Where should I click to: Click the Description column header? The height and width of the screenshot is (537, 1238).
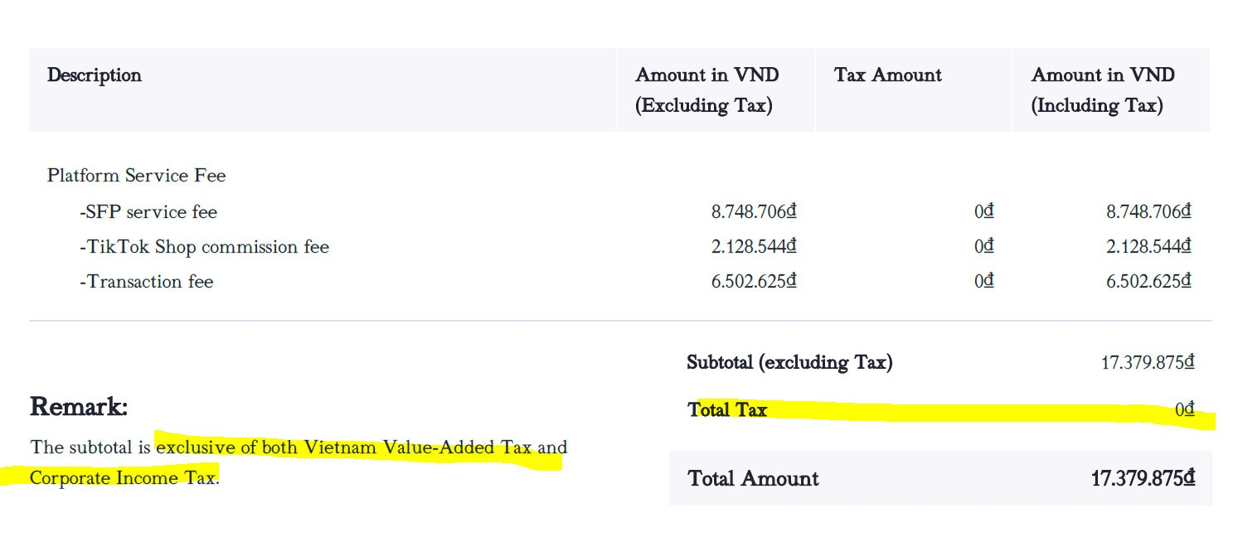pos(95,75)
